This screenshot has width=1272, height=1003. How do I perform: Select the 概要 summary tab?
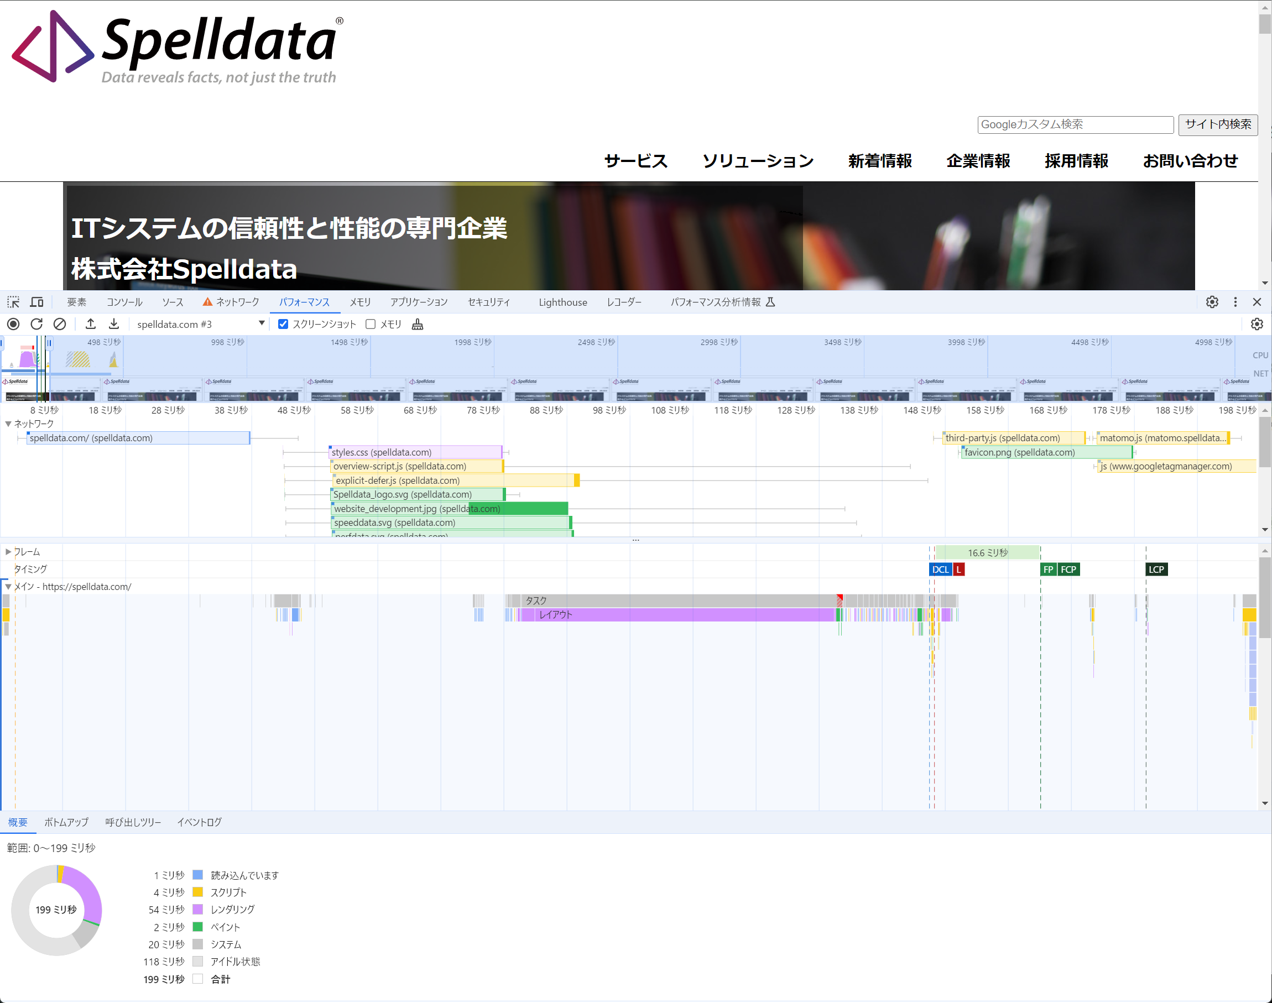pyautogui.click(x=18, y=822)
